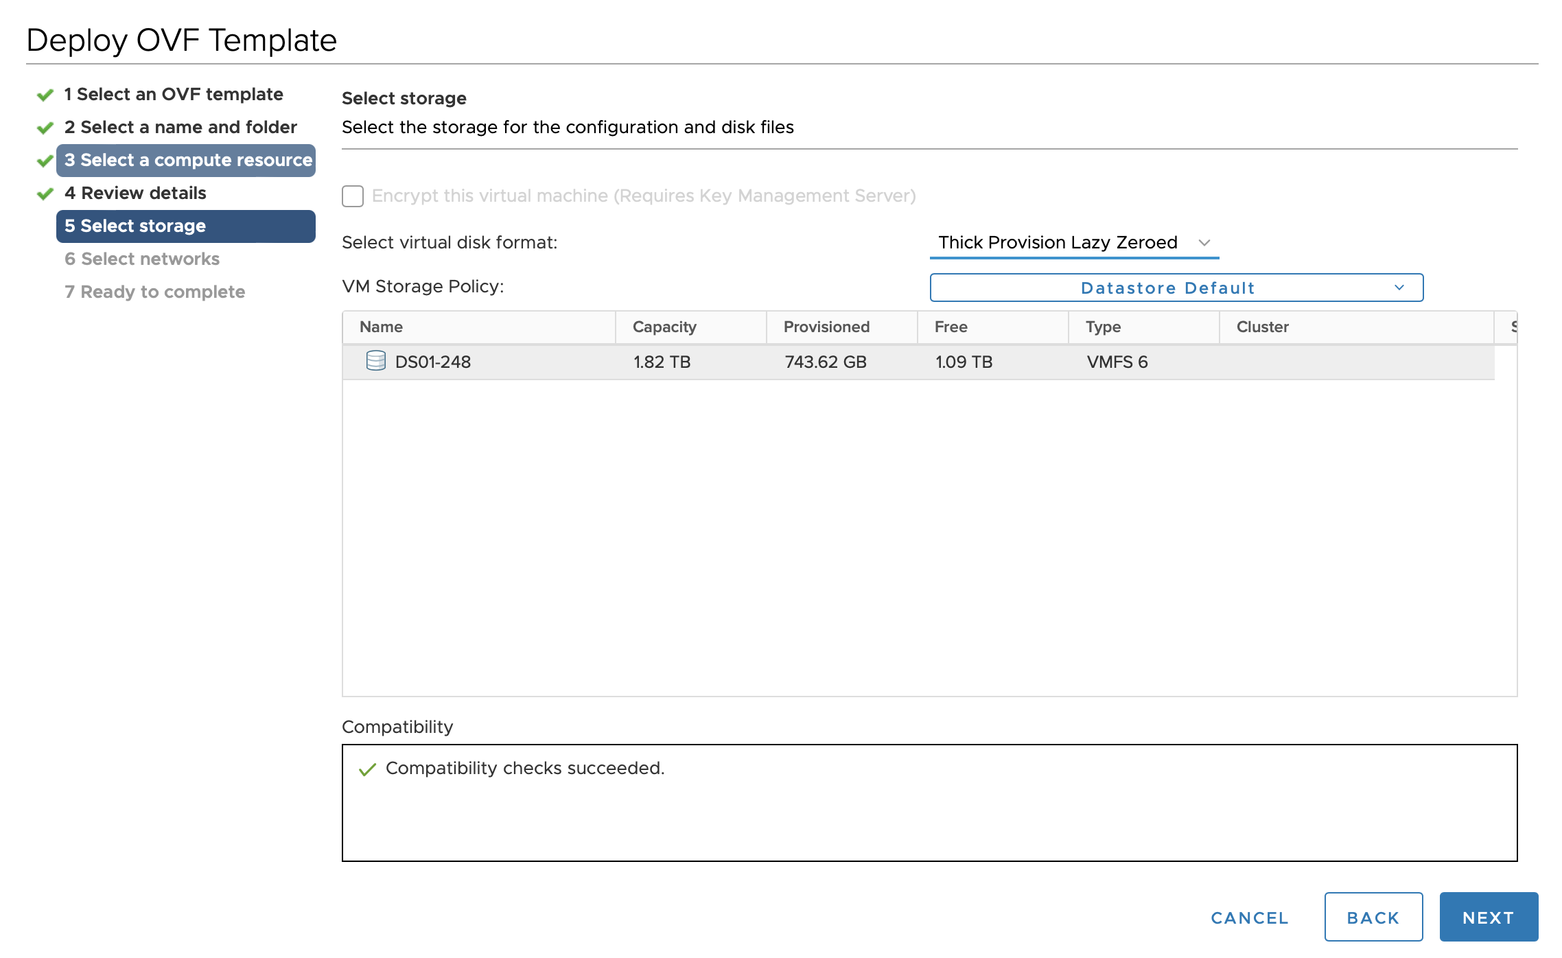Enable Encrypt this virtual machine checkbox
Viewport: 1562px width, 958px height.
[x=353, y=196]
